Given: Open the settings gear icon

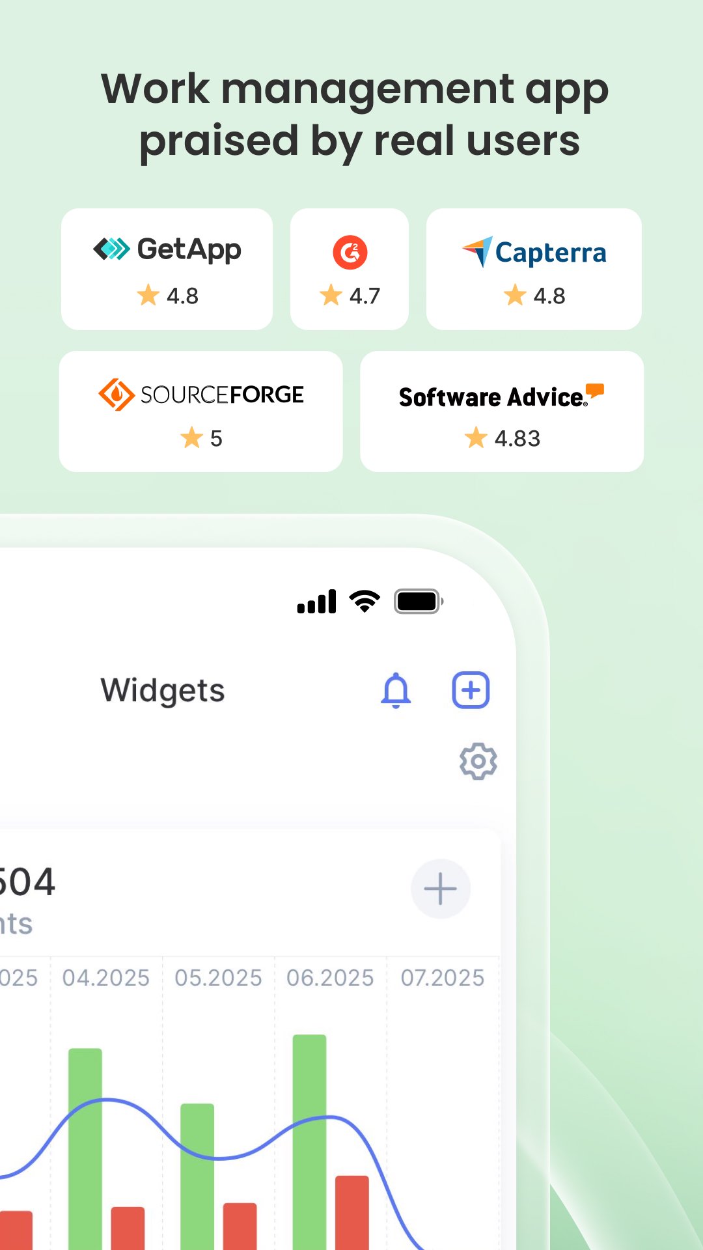Looking at the screenshot, I should (478, 761).
